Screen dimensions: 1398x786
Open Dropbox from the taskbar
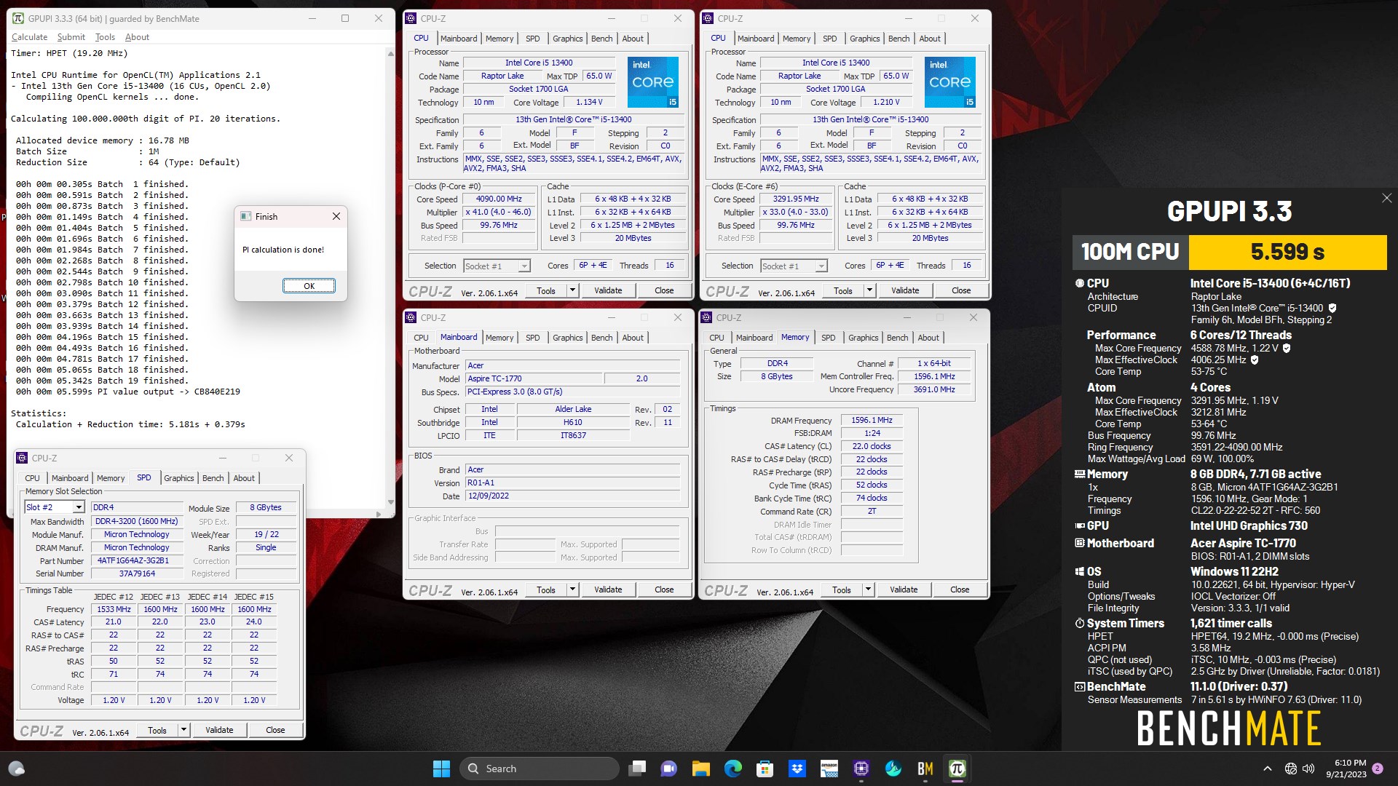coord(797,769)
